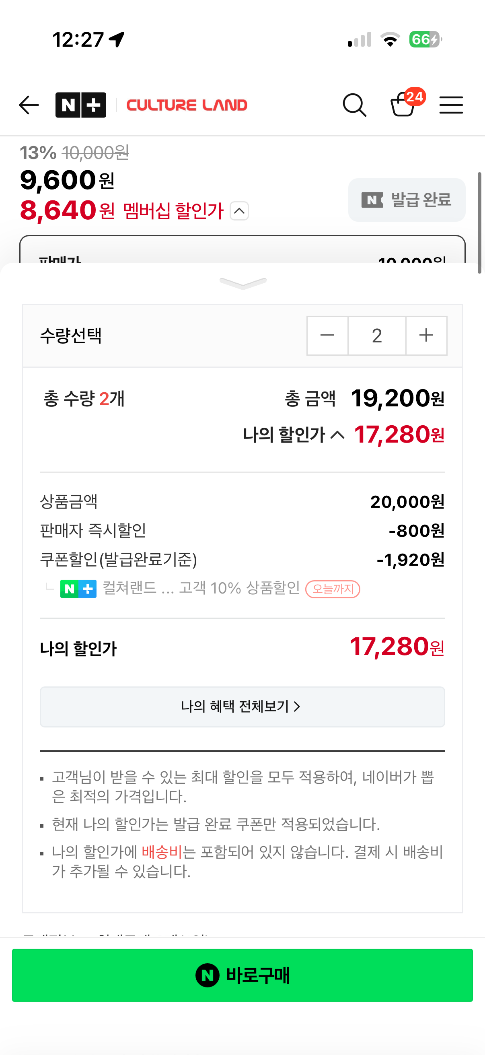Collapse the bottom sheet with down handle

[243, 283]
